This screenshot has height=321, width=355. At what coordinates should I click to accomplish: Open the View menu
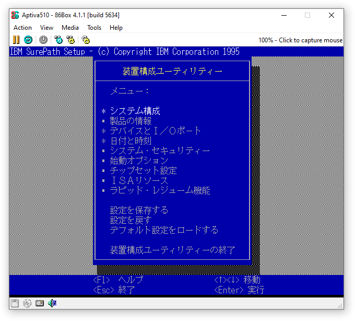tap(46, 28)
